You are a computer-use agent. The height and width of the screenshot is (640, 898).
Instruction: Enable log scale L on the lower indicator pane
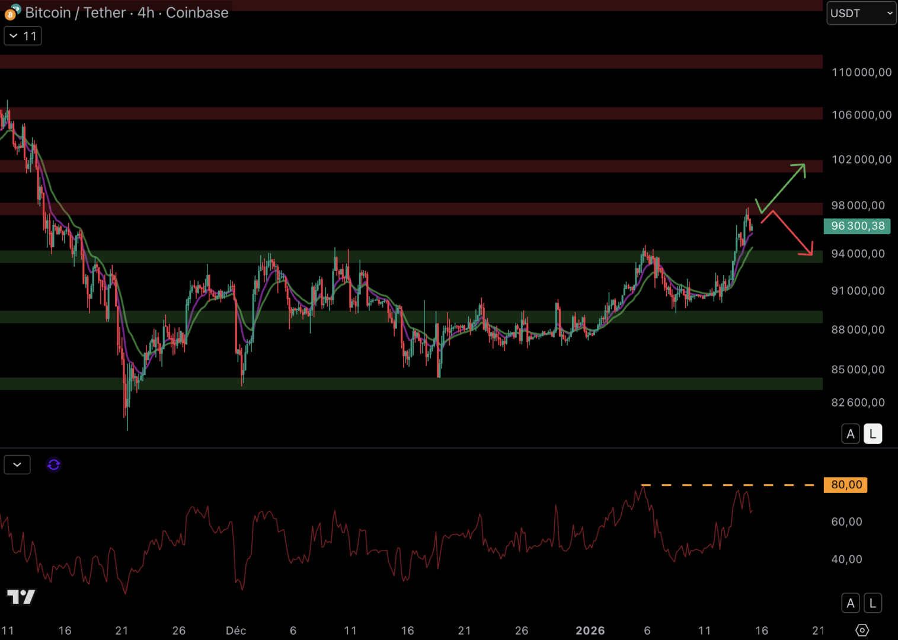click(873, 603)
